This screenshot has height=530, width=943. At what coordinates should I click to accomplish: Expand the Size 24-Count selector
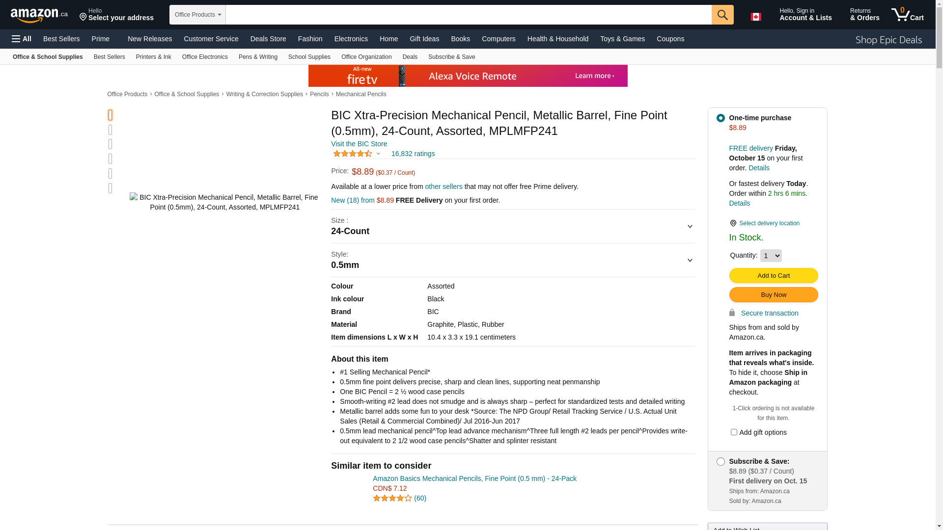coord(512,227)
